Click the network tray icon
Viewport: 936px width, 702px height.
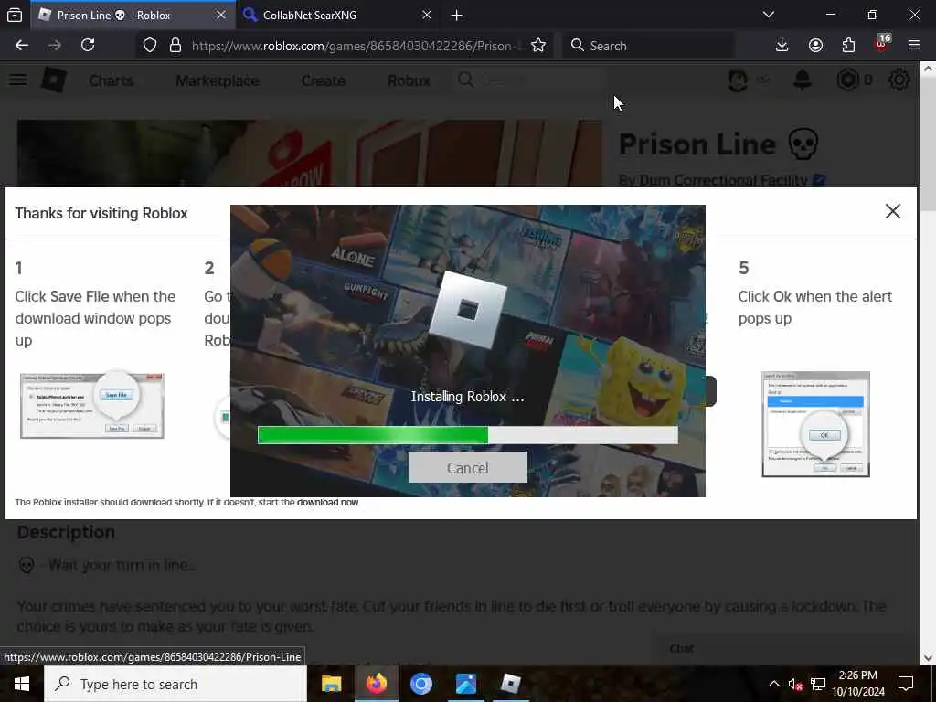pos(818,684)
